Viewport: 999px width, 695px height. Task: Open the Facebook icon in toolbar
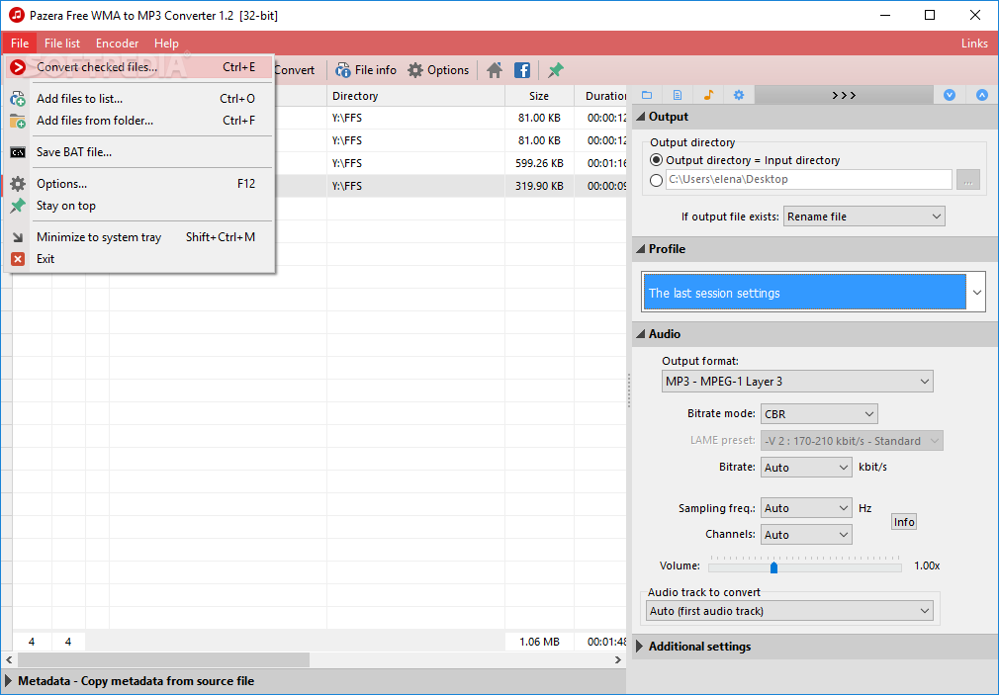click(x=522, y=70)
